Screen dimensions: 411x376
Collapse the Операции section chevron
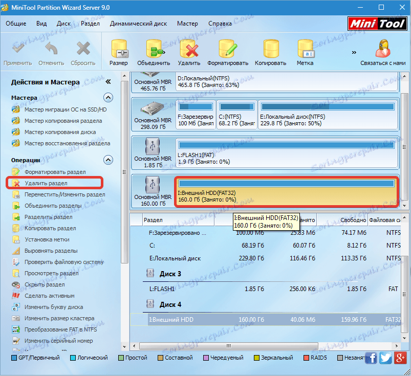click(x=109, y=160)
